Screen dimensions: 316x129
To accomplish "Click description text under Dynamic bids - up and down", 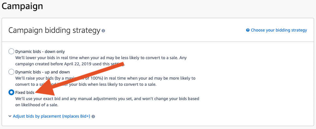I will click(x=105, y=81).
